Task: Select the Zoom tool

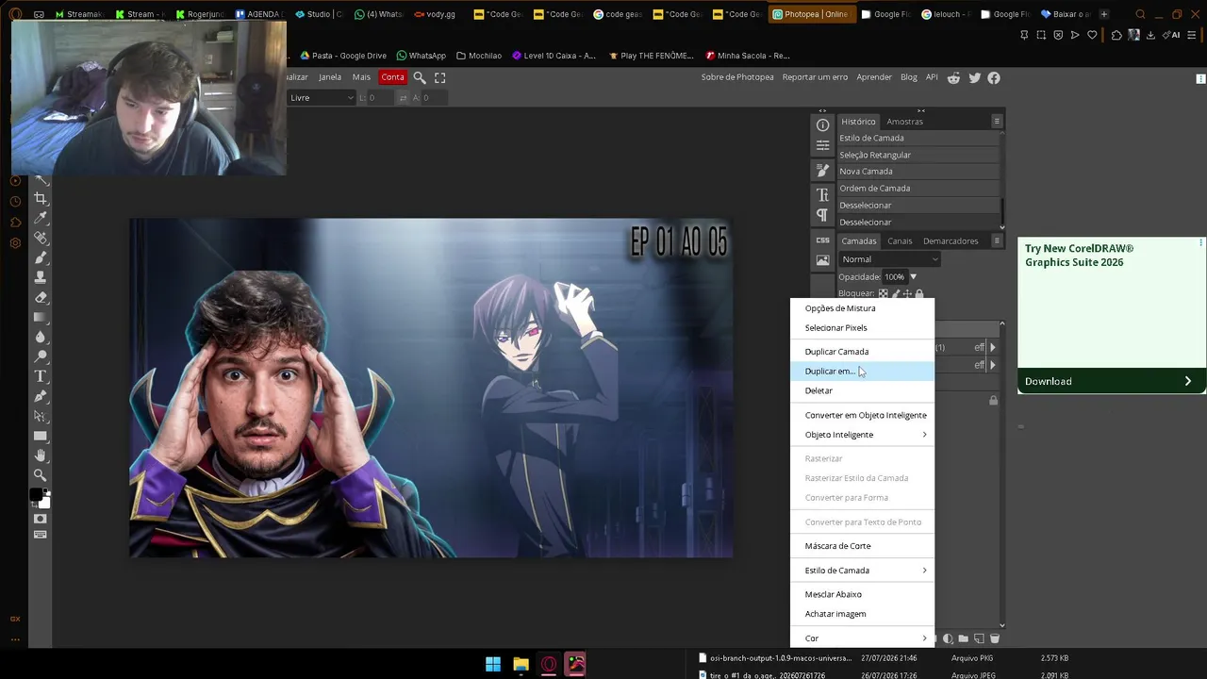Action: coord(41,475)
